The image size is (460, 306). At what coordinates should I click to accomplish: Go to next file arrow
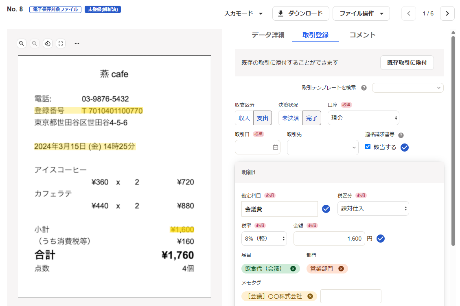(x=447, y=13)
